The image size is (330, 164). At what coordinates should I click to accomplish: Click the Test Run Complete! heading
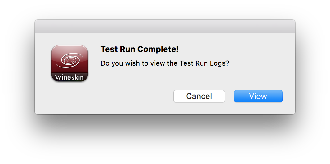coord(140,50)
